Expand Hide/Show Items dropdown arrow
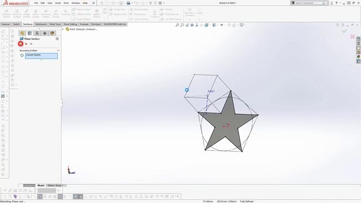Viewport: 361px width, 203px height. (x=224, y=25)
